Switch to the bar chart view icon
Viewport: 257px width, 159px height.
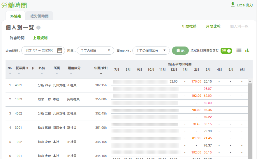coord(247,50)
